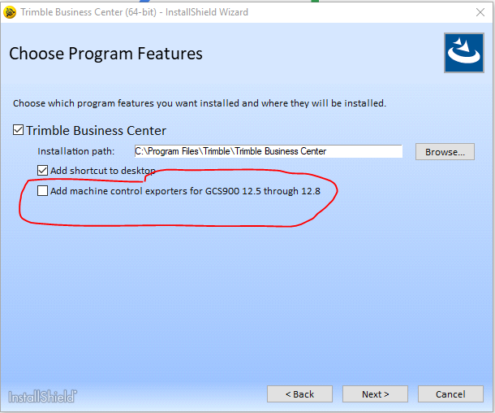The image size is (495, 413).
Task: Open the Browse... folder picker
Action: (x=445, y=152)
